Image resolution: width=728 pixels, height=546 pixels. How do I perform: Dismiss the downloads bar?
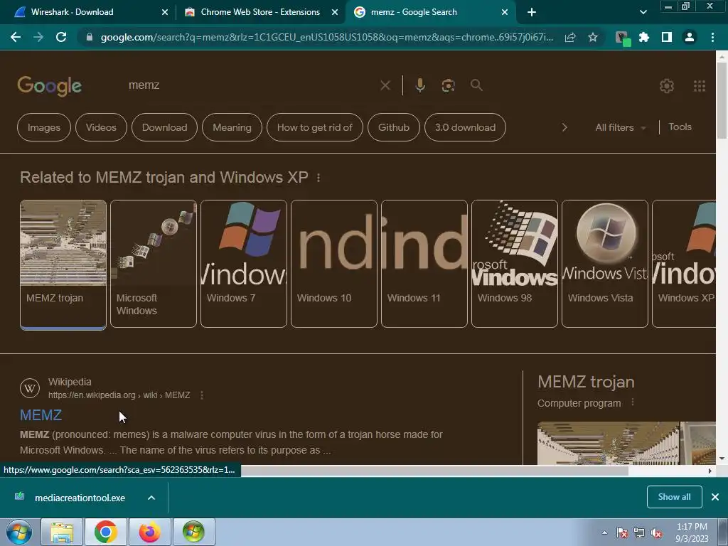pyautogui.click(x=715, y=497)
